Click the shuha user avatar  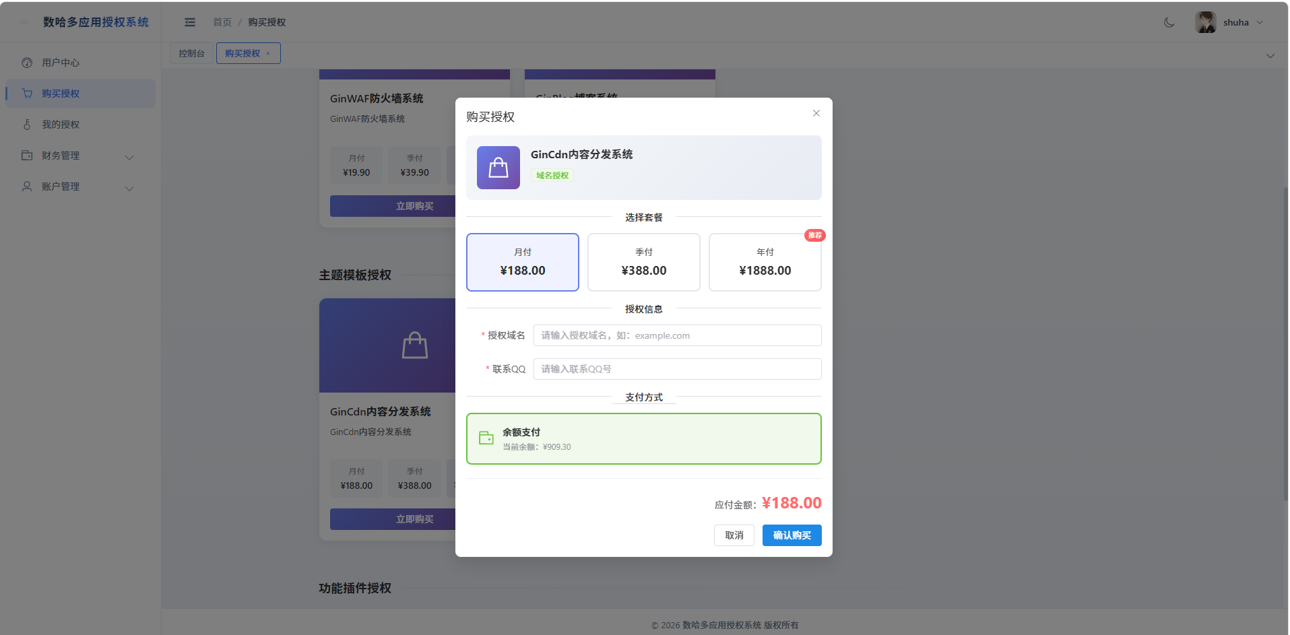(1205, 22)
